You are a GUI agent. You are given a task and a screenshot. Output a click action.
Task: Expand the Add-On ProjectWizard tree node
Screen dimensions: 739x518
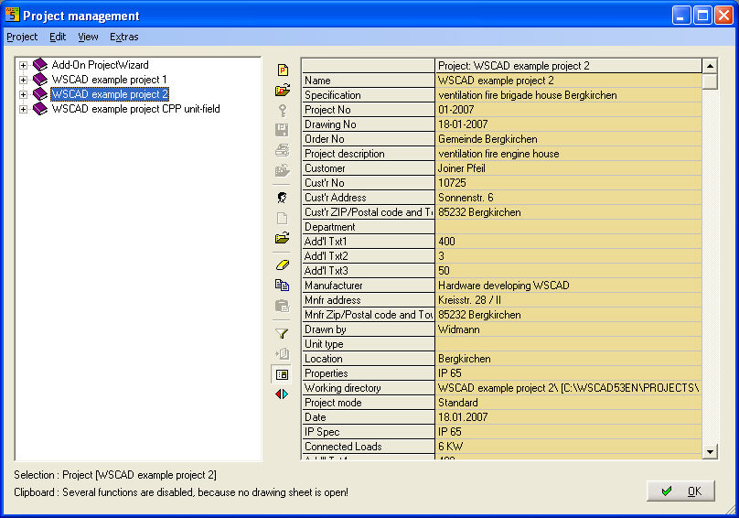pos(23,65)
